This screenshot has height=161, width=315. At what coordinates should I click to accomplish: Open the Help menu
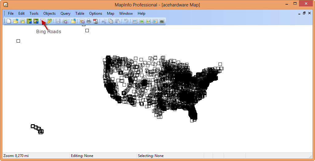click(x=141, y=13)
